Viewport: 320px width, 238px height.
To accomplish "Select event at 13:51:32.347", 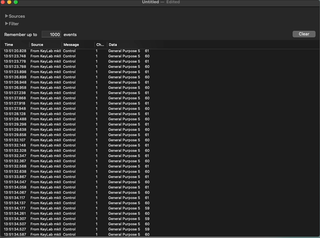I will pyautogui.click(x=160, y=156).
